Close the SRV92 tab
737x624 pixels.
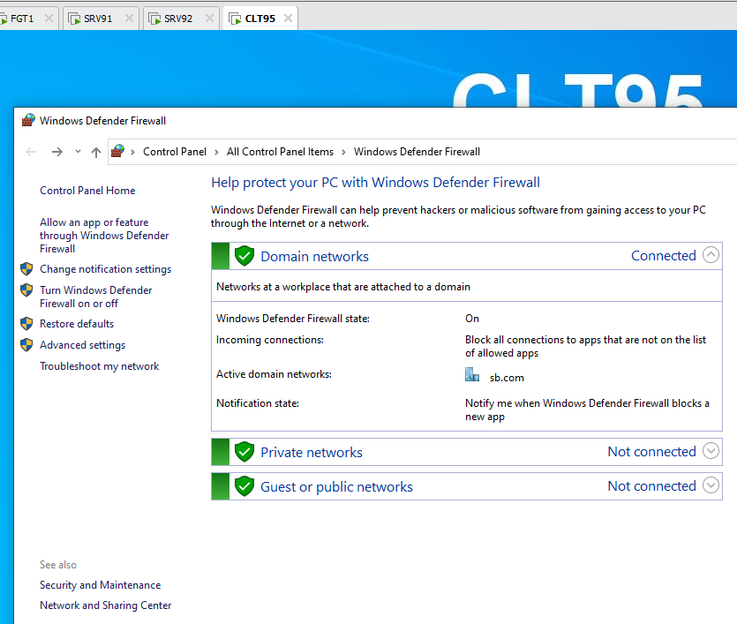tap(209, 19)
